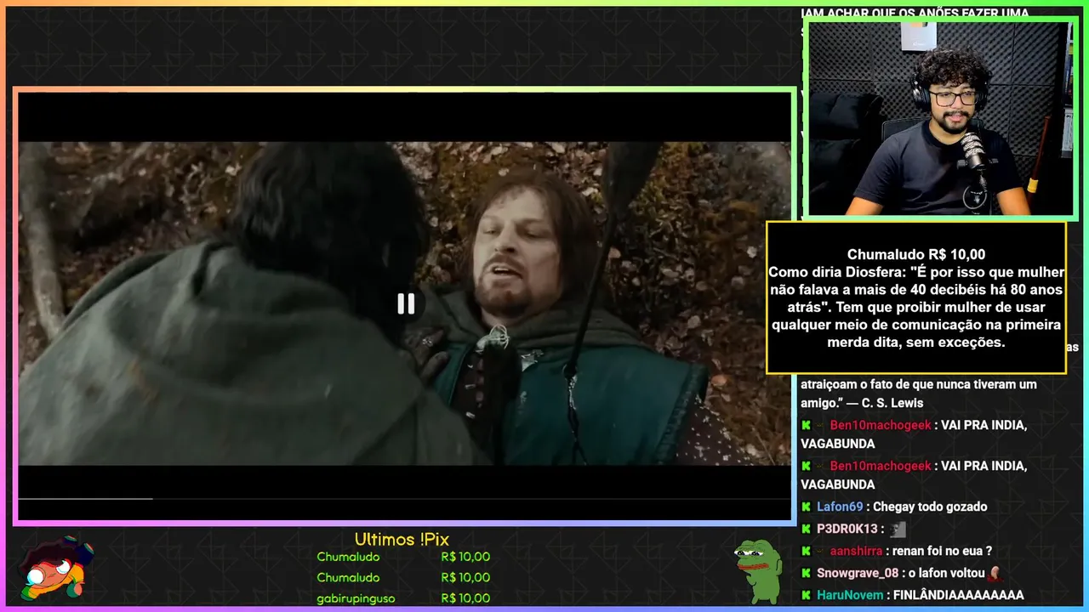Click the cartoon mascot with orange face

[56, 568]
